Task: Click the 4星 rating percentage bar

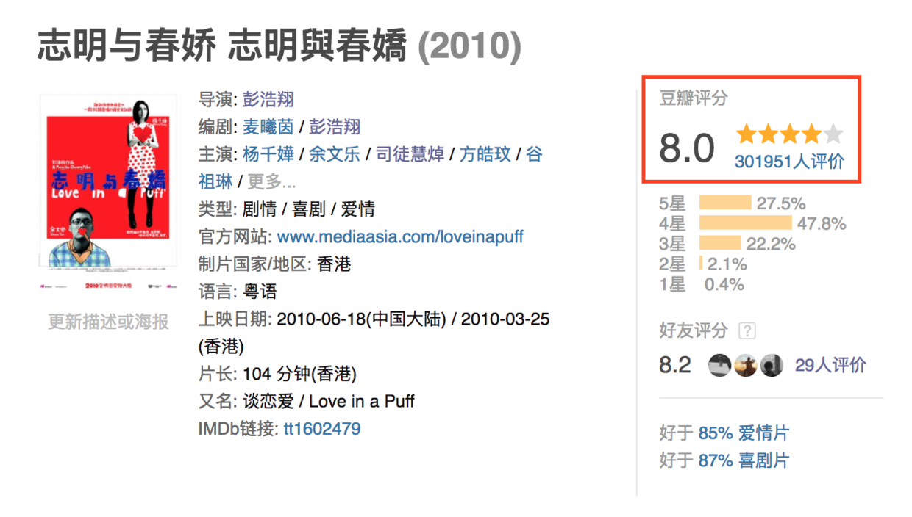Action: point(745,223)
